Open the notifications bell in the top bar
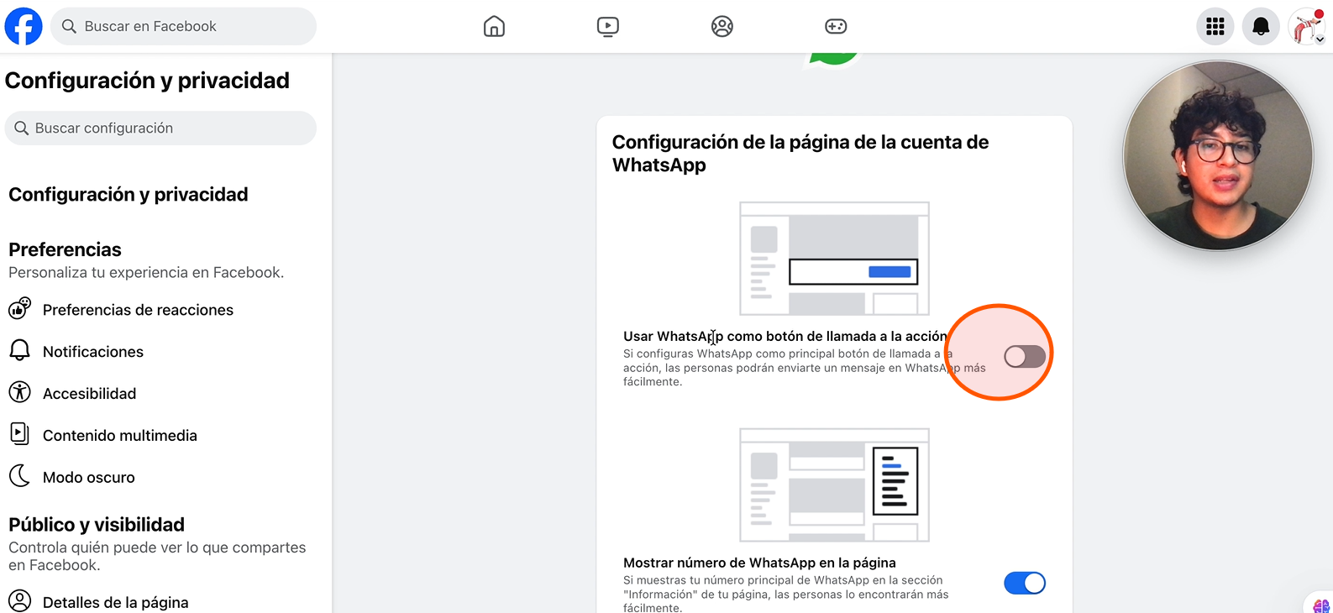Screen dimensions: 1333x613 coord(1261,27)
